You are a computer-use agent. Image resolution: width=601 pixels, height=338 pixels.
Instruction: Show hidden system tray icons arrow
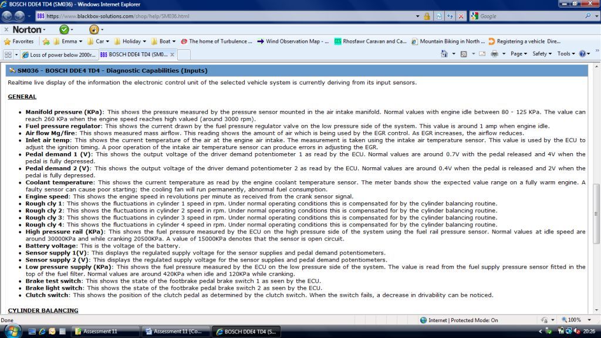point(541,331)
